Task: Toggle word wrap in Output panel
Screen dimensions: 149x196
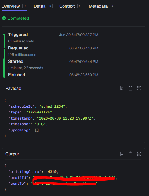Action: pyautogui.click(x=122, y=154)
